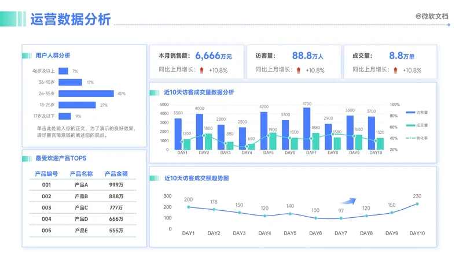Click the red growth arrow under 访客量
This screenshot has height=260, width=463.
click(299, 70)
